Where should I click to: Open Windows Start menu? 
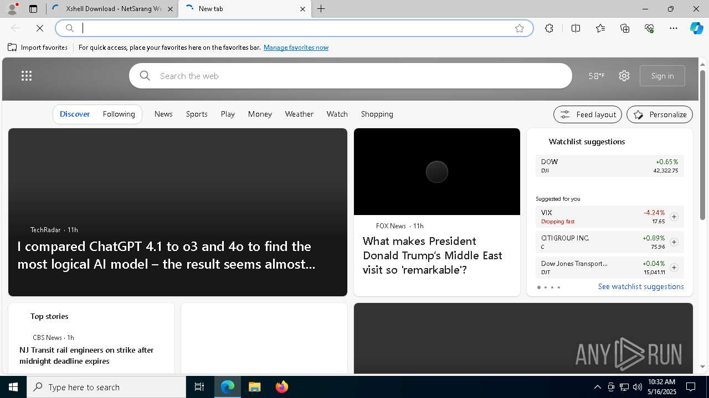pyautogui.click(x=13, y=387)
